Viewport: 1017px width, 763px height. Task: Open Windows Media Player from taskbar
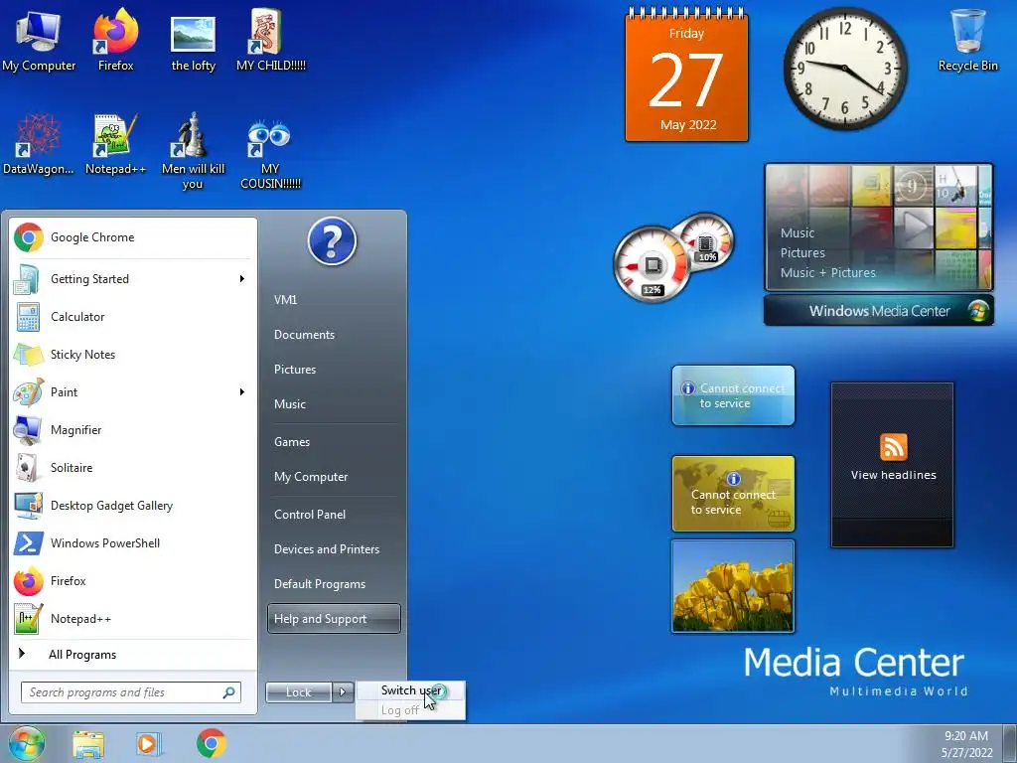pyautogui.click(x=149, y=744)
